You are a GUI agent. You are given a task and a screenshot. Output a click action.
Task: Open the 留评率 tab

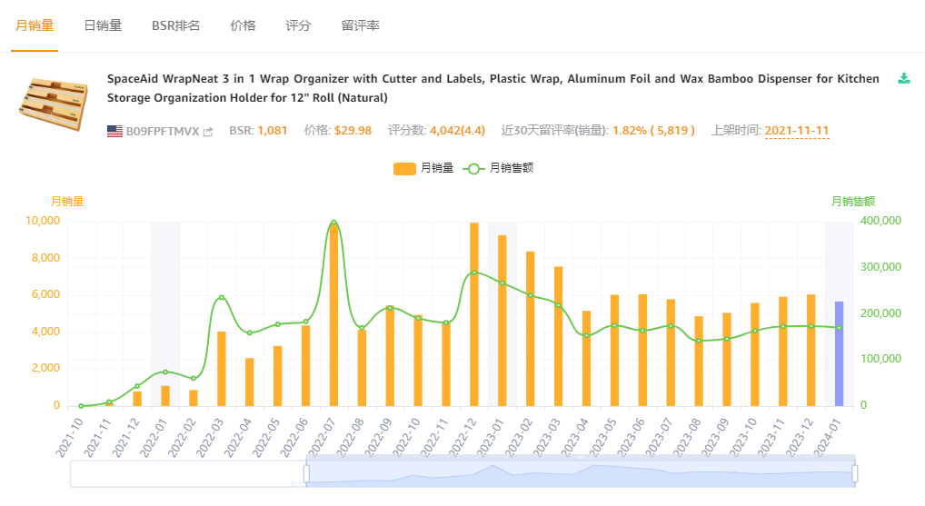360,25
